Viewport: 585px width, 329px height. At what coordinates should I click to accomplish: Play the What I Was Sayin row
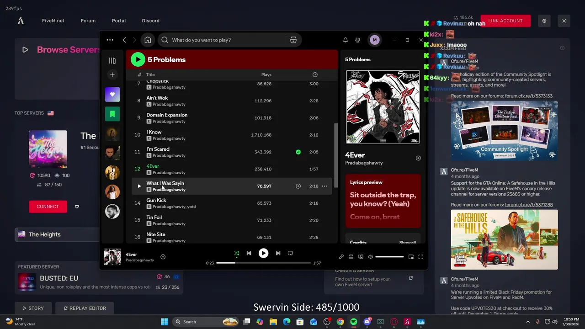(139, 186)
